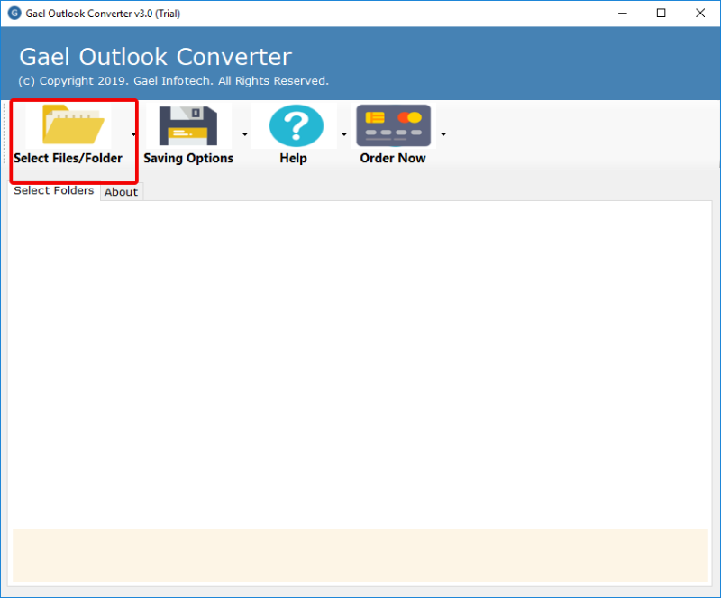Switch to the Select Folders tab
This screenshot has width=721, height=598.
pos(54,190)
